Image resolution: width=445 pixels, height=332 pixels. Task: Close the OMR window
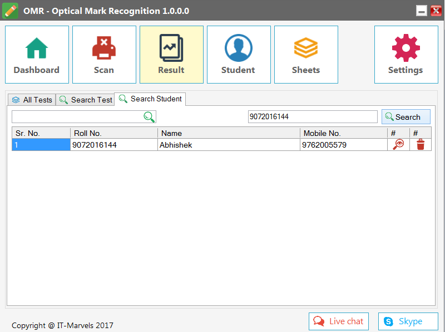436,11
